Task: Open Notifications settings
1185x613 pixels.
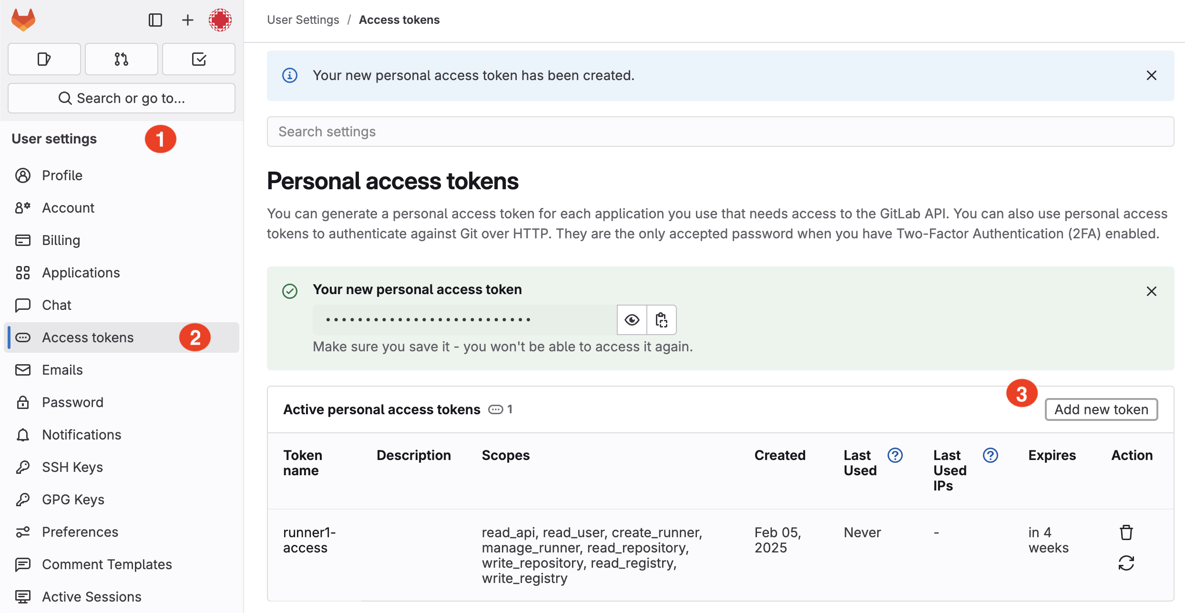Action: click(122, 435)
